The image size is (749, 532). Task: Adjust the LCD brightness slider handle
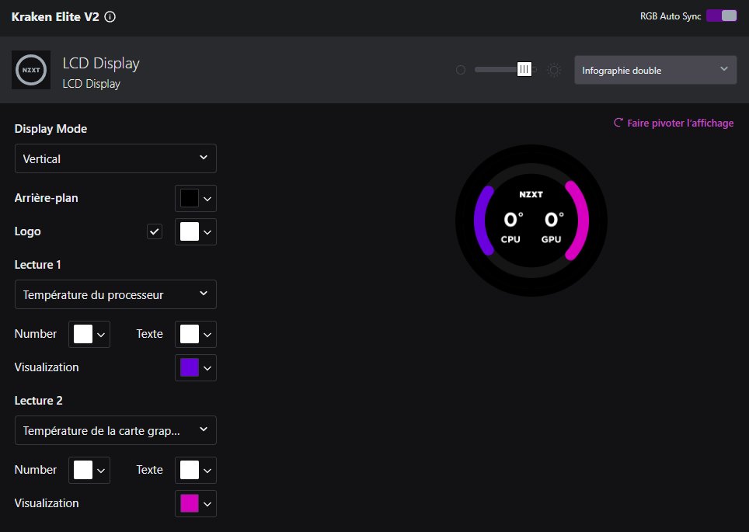pyautogui.click(x=524, y=70)
